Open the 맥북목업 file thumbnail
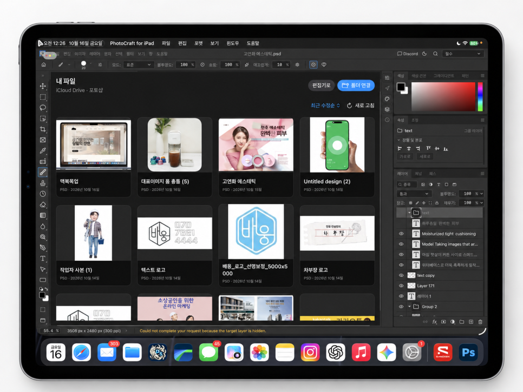 point(93,145)
